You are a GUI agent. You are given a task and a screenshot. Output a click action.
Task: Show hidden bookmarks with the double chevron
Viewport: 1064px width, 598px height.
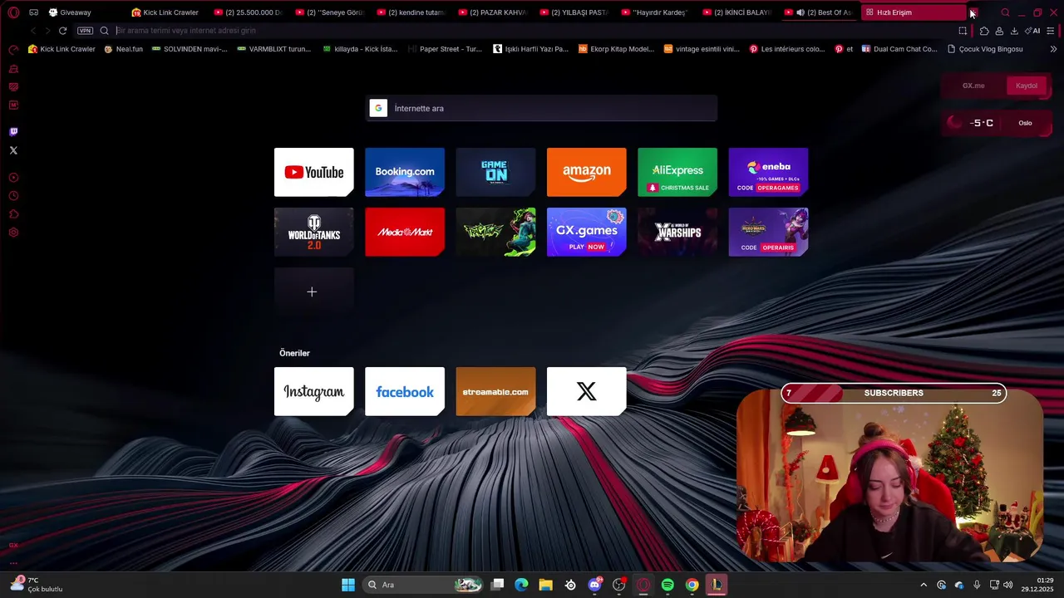(x=1053, y=49)
